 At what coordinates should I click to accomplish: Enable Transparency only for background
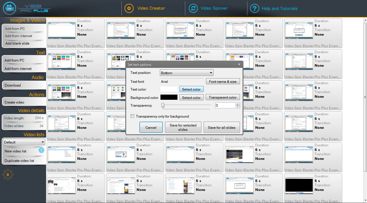[133, 116]
